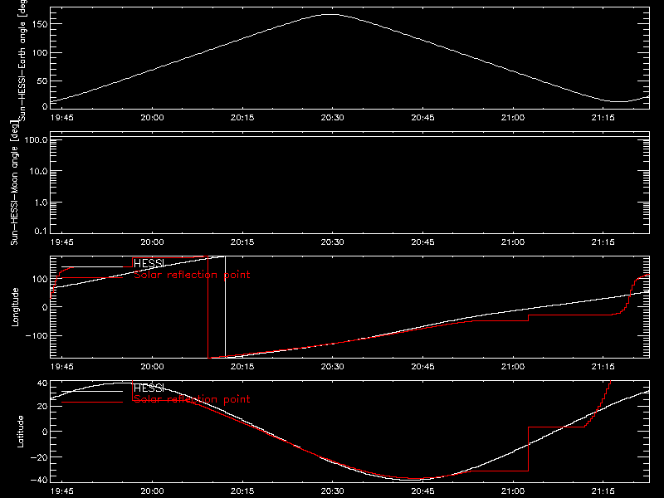The width and height of the screenshot is (664, 498).
Task: Click the white legend line sample in Longitude plot
Action: [x=92, y=266]
